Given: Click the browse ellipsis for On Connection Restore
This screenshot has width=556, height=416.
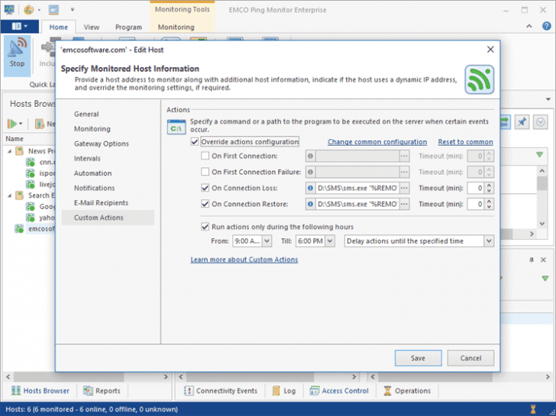Looking at the screenshot, I should point(404,204).
